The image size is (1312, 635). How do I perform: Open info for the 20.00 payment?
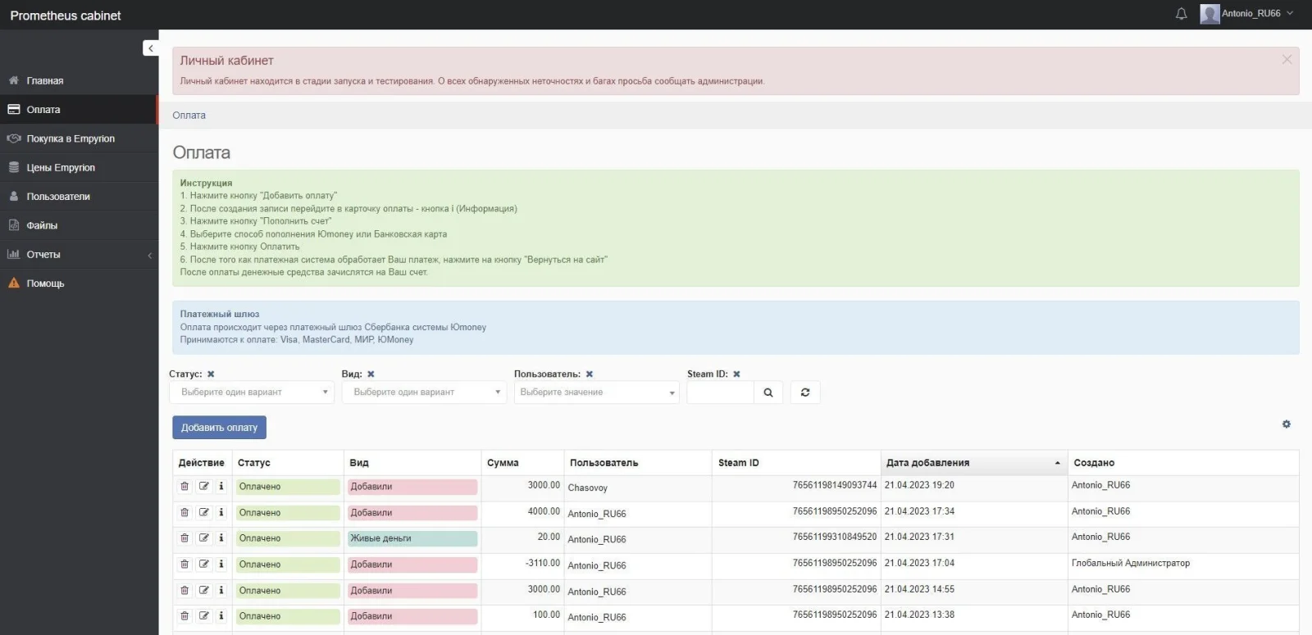click(221, 537)
